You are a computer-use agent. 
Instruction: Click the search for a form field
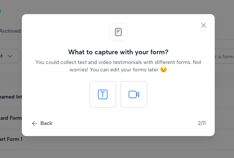tap(224, 57)
